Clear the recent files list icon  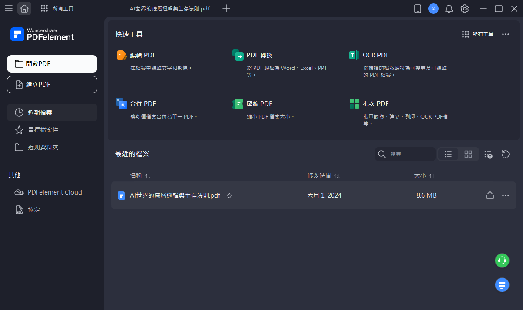(x=488, y=154)
